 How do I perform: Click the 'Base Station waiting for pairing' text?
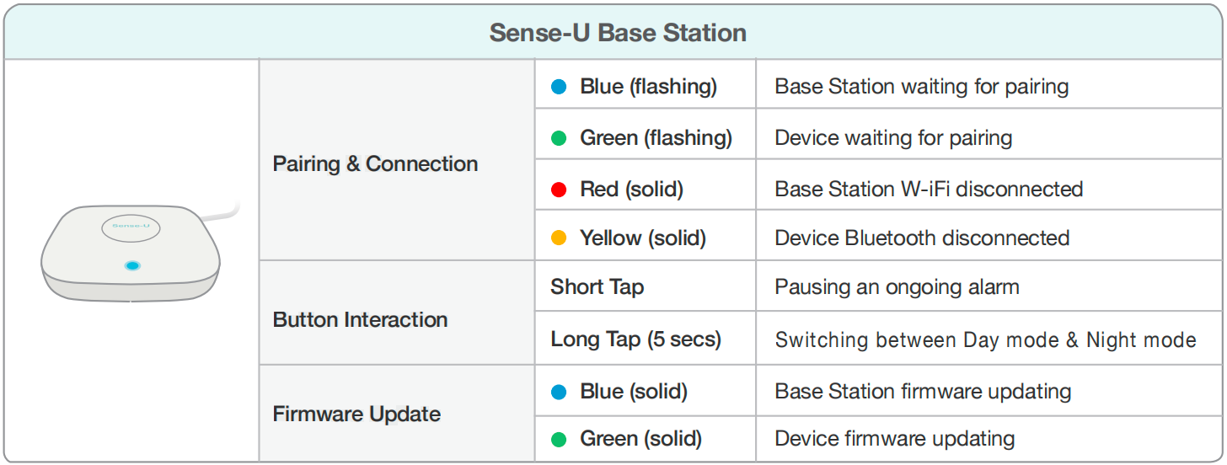[x=922, y=87]
